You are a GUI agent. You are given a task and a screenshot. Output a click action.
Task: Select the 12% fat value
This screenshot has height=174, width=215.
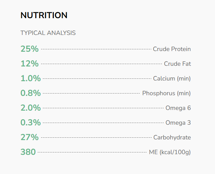click(29, 64)
